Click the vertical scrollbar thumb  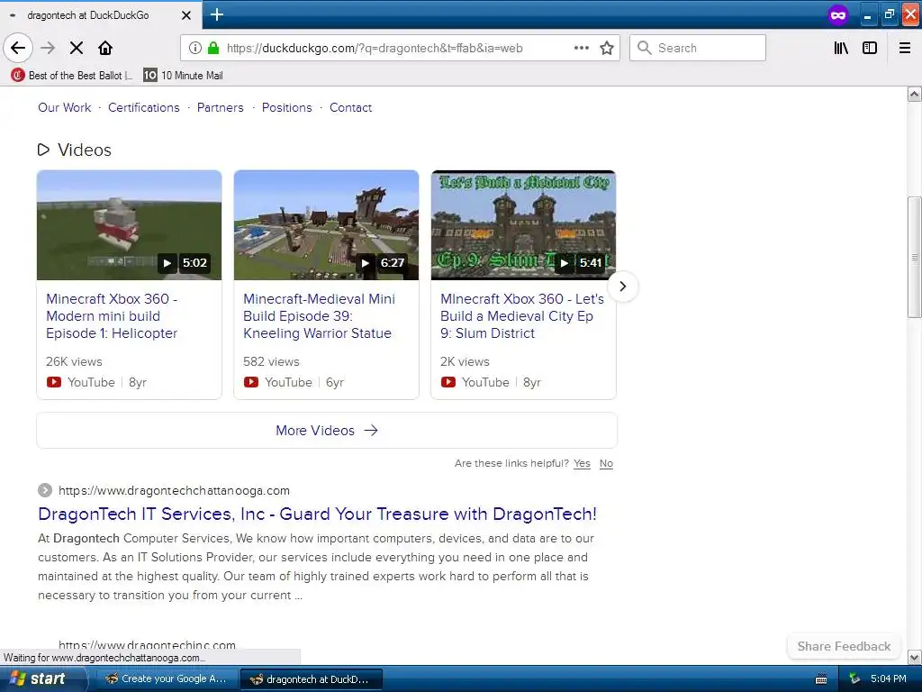point(915,257)
